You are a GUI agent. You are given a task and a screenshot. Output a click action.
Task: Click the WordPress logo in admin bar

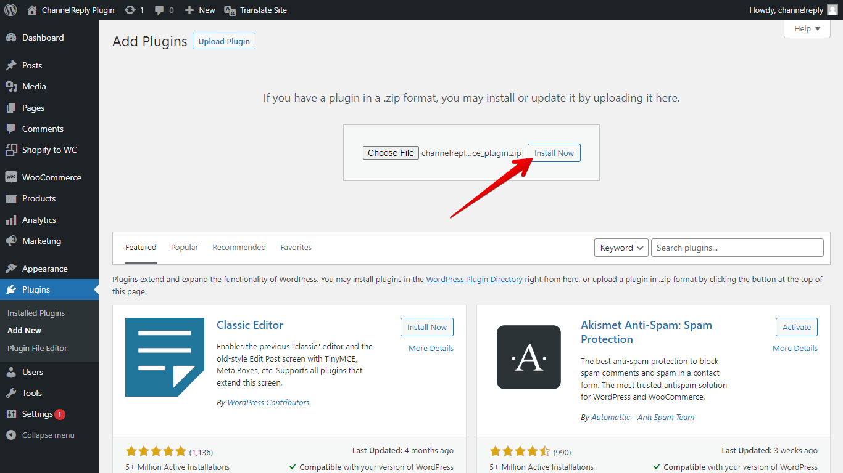pyautogui.click(x=10, y=10)
